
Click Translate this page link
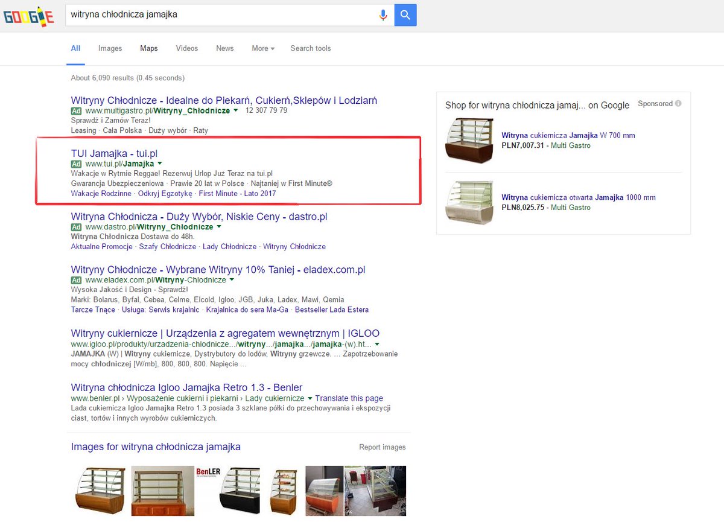[x=349, y=398]
